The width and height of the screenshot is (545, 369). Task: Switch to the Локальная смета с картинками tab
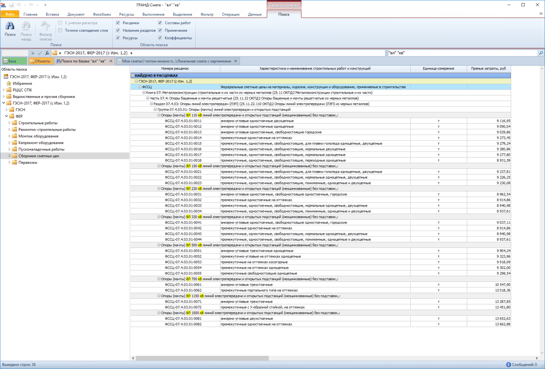(176, 61)
